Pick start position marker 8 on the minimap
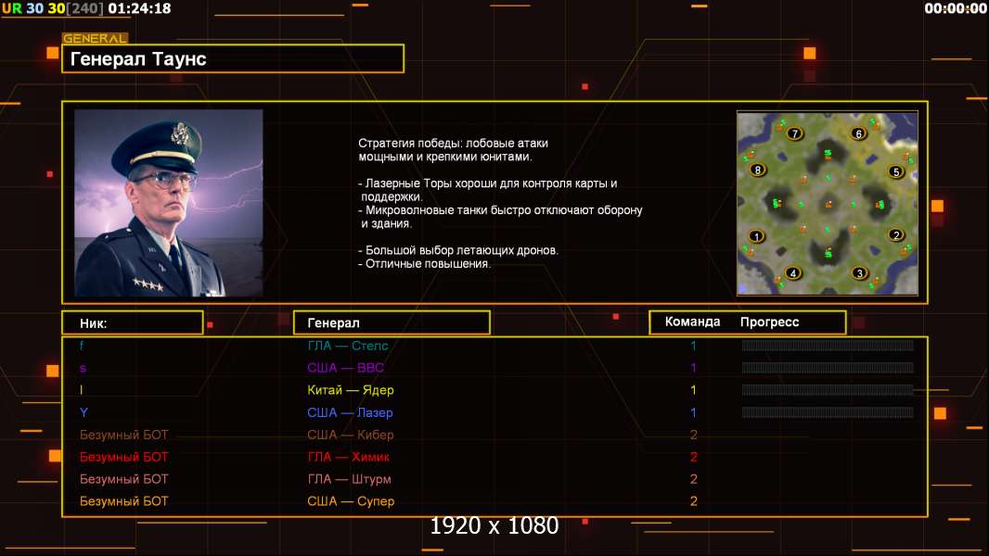This screenshot has width=989, height=556. click(x=757, y=170)
